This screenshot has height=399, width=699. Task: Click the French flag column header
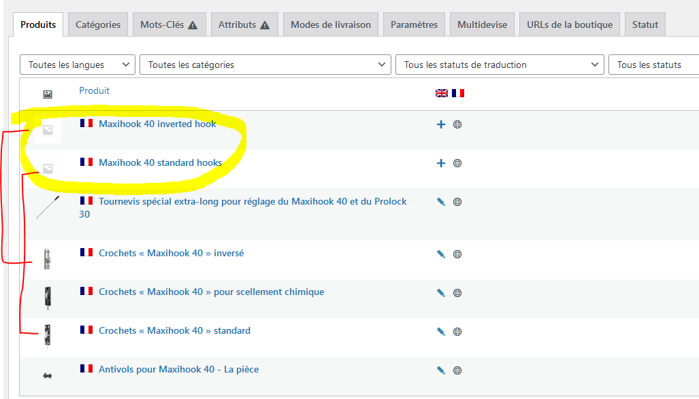(458, 93)
